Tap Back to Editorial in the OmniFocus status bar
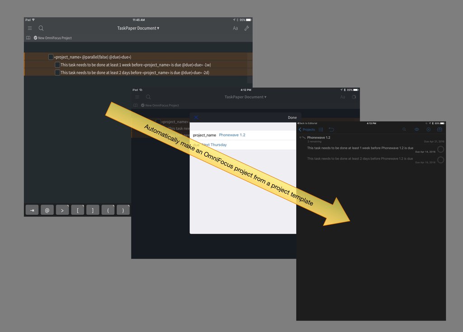 (x=307, y=123)
